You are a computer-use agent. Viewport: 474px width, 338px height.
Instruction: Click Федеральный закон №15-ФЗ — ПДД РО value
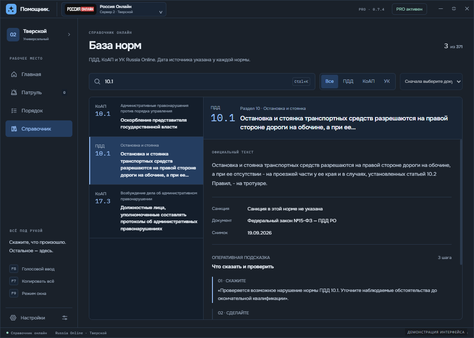292,221
